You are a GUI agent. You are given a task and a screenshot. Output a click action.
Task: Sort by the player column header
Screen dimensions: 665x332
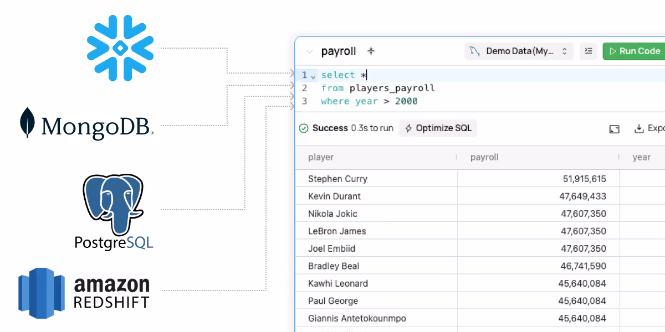click(x=376, y=157)
